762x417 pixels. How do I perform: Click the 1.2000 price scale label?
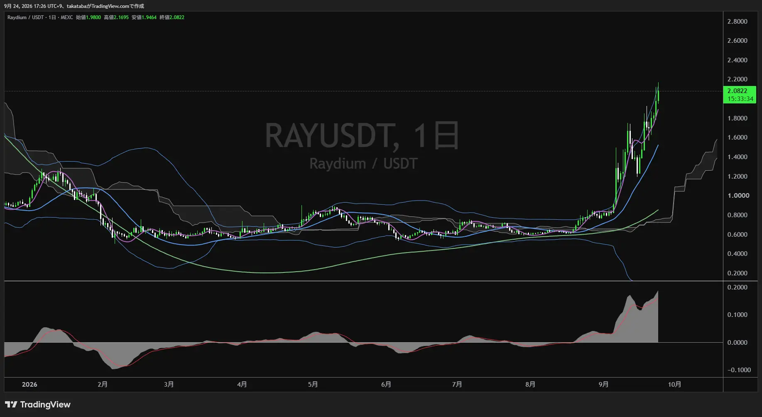[x=737, y=177]
